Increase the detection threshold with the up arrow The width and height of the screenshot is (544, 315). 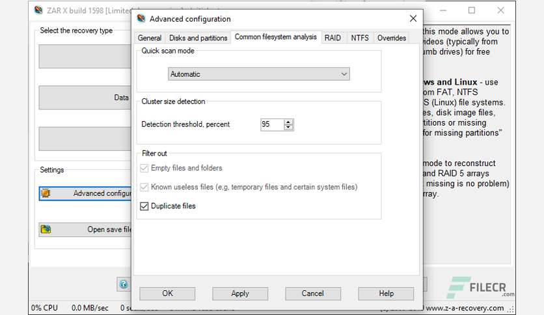pyautogui.click(x=288, y=122)
